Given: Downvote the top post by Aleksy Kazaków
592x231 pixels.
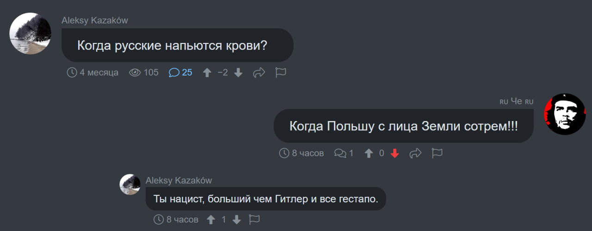Looking at the screenshot, I should click(238, 73).
